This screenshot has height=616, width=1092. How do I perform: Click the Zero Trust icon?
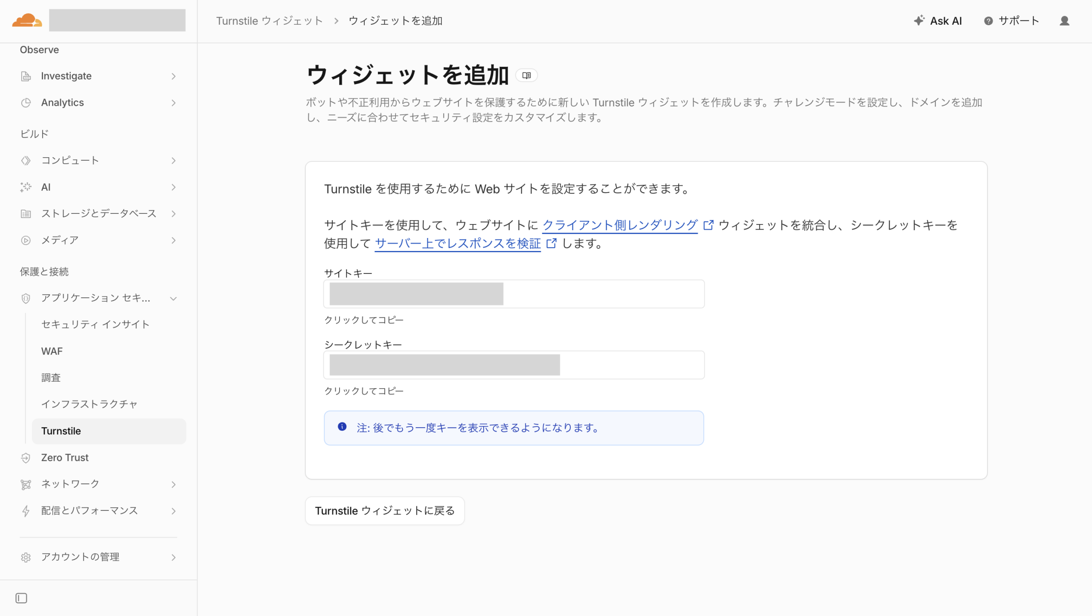pos(26,458)
